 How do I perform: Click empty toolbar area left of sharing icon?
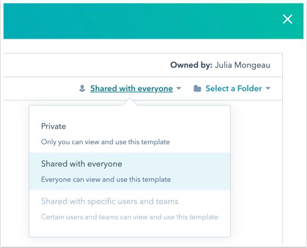[40, 89]
